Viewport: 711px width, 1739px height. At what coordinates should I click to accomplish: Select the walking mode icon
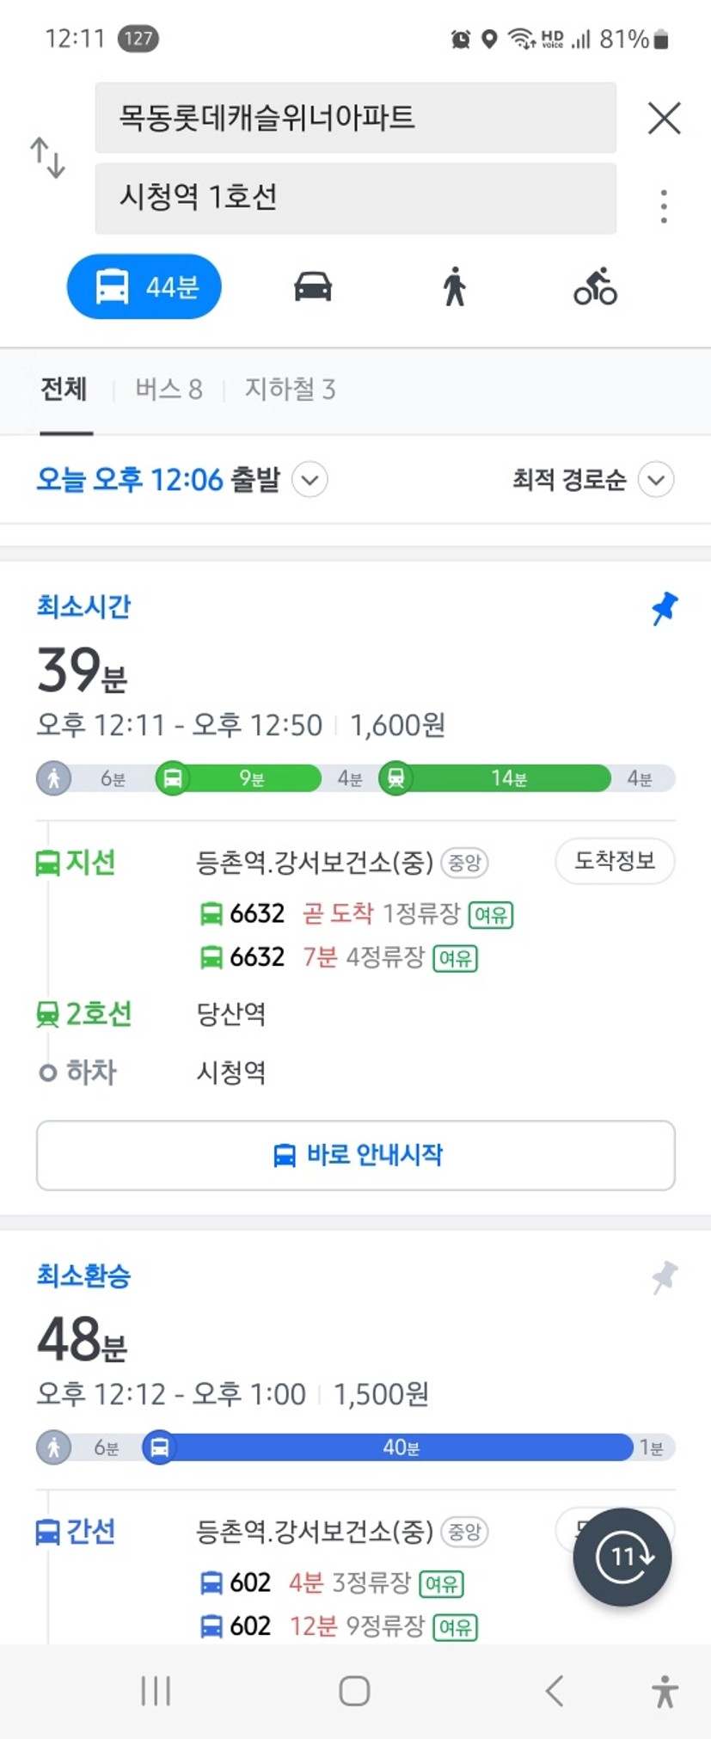coord(455,286)
